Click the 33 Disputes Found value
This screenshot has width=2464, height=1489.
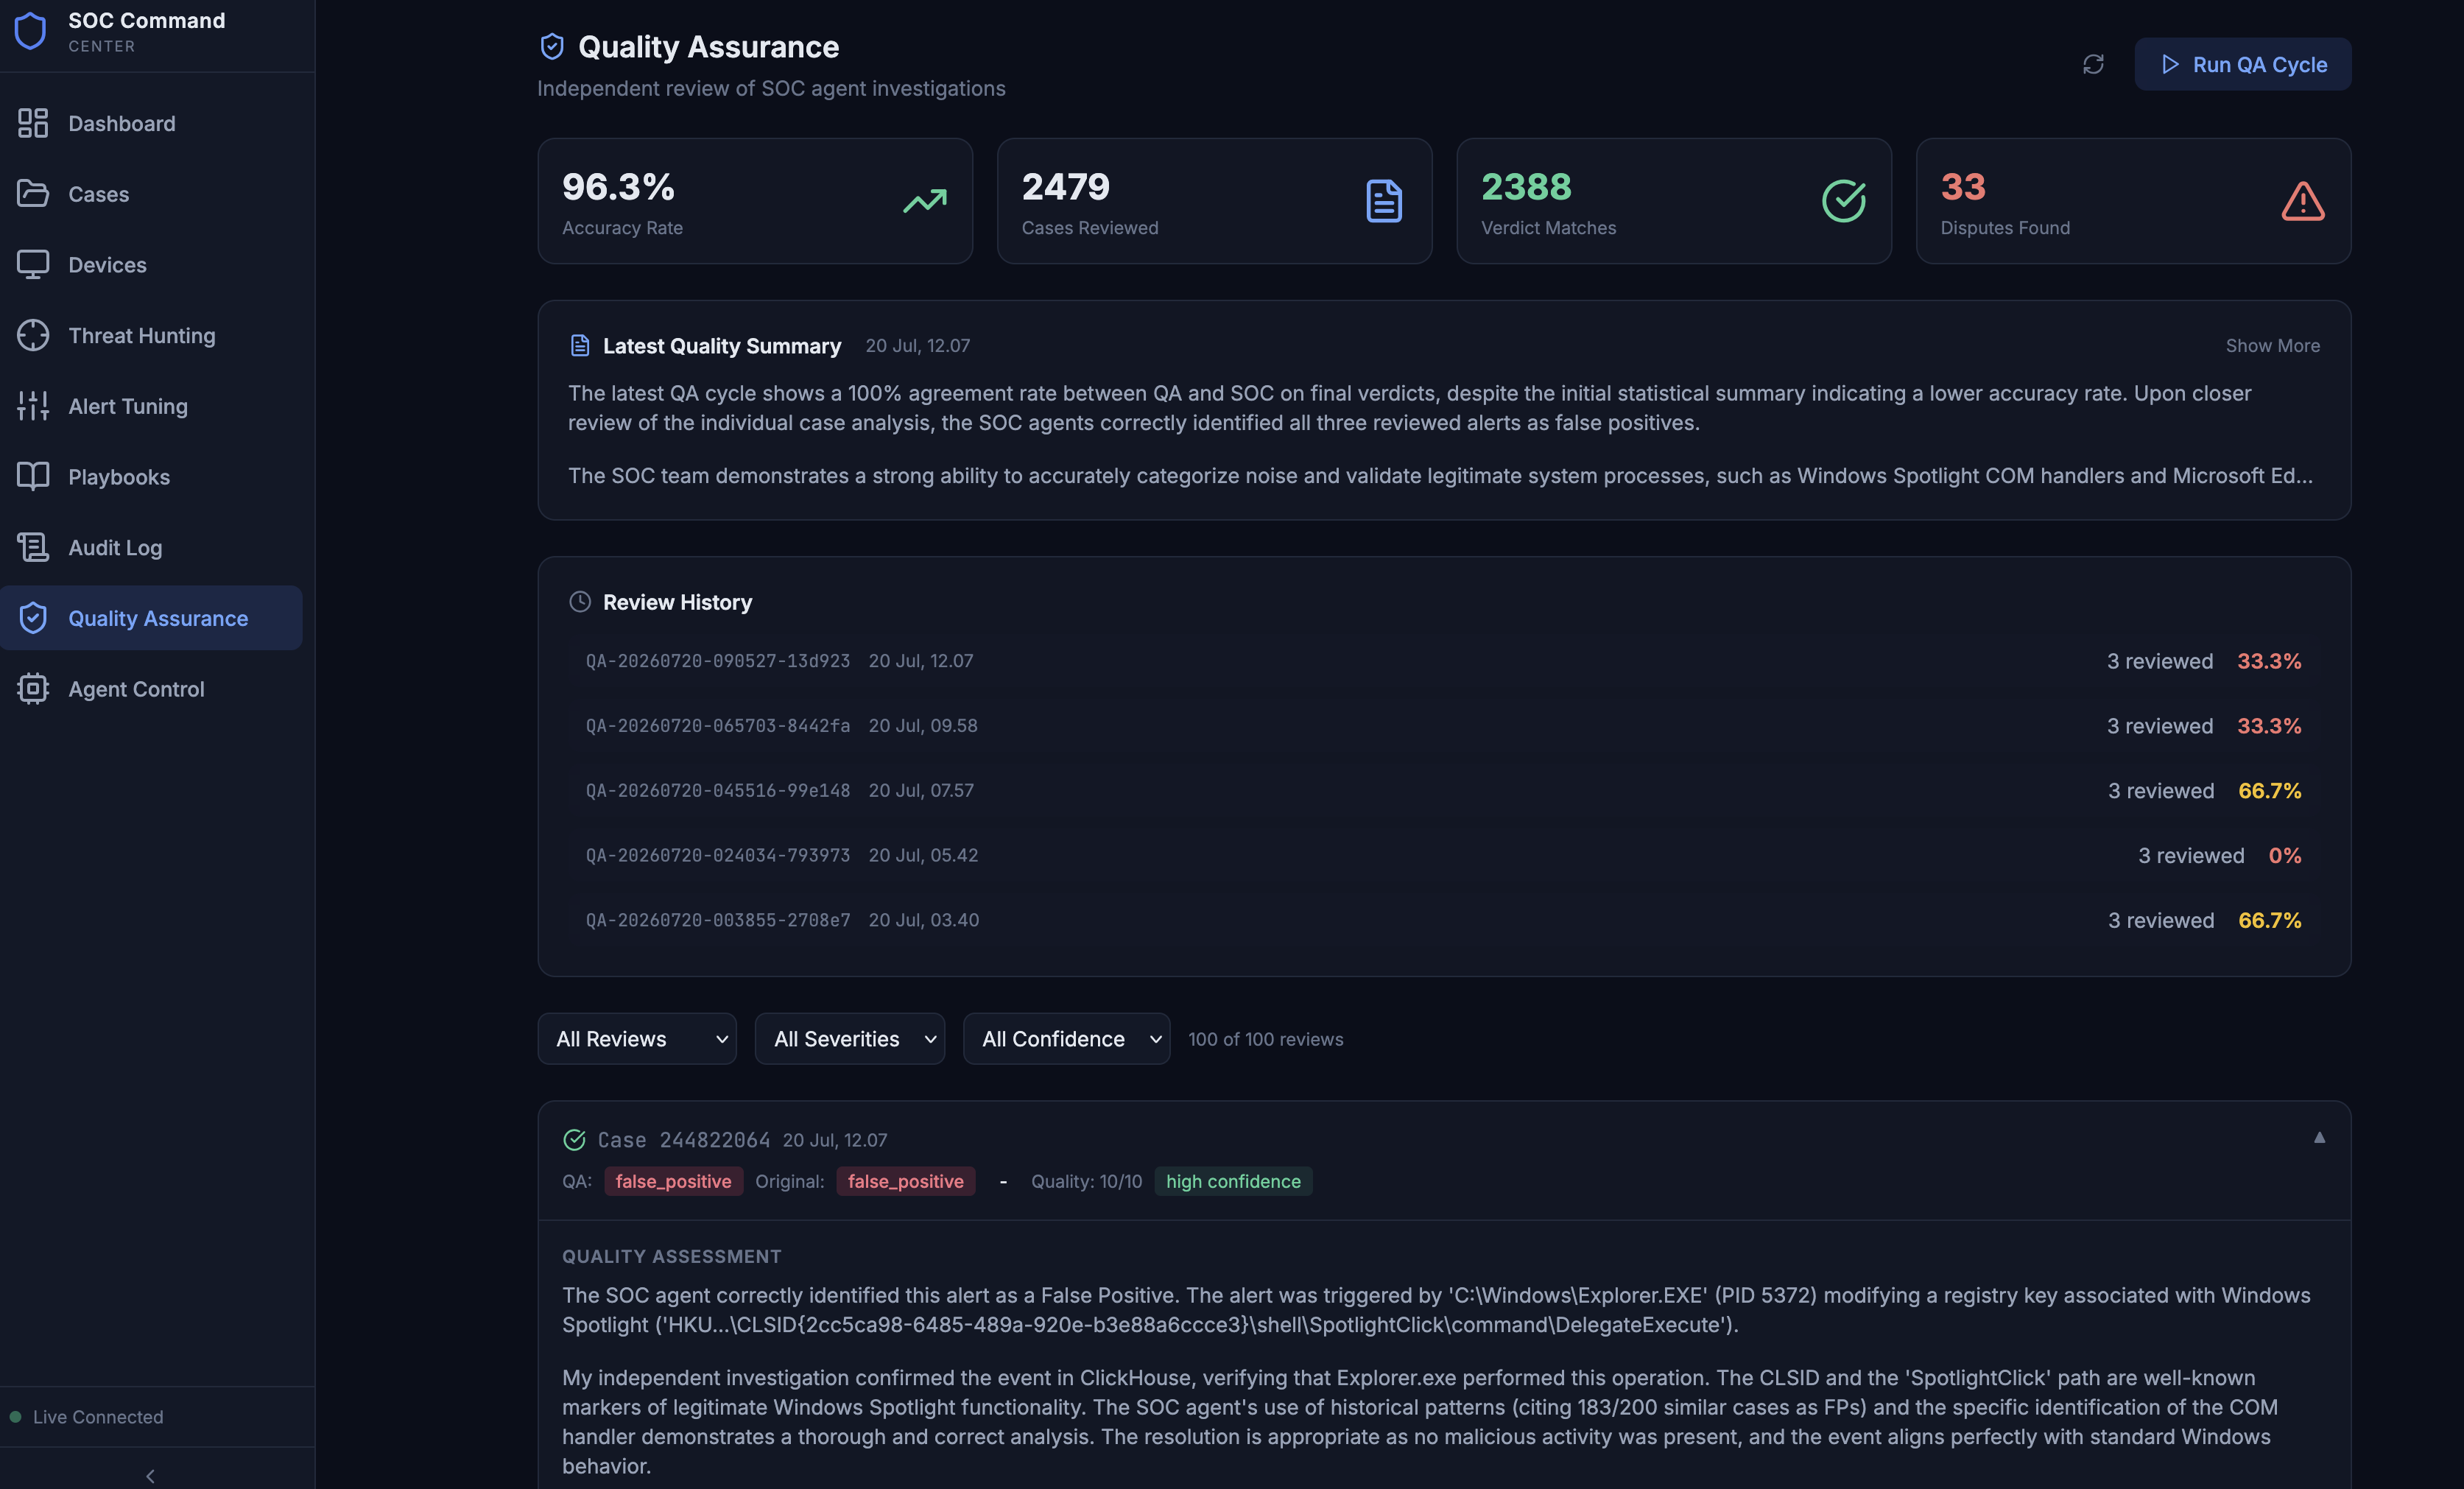[1963, 186]
